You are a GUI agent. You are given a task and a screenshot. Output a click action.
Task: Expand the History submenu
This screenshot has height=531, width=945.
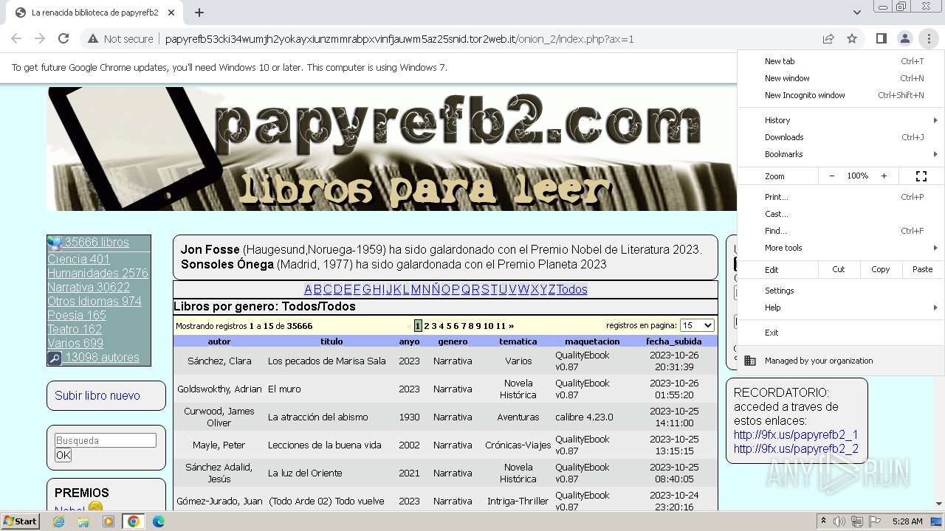(x=841, y=120)
